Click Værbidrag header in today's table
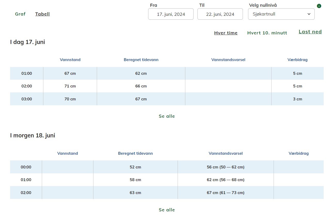334x215 pixels. coord(297,60)
